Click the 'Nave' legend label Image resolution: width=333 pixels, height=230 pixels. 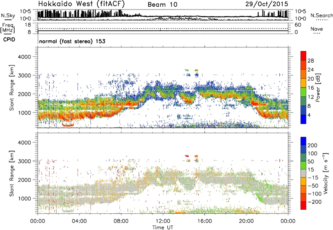point(317,29)
